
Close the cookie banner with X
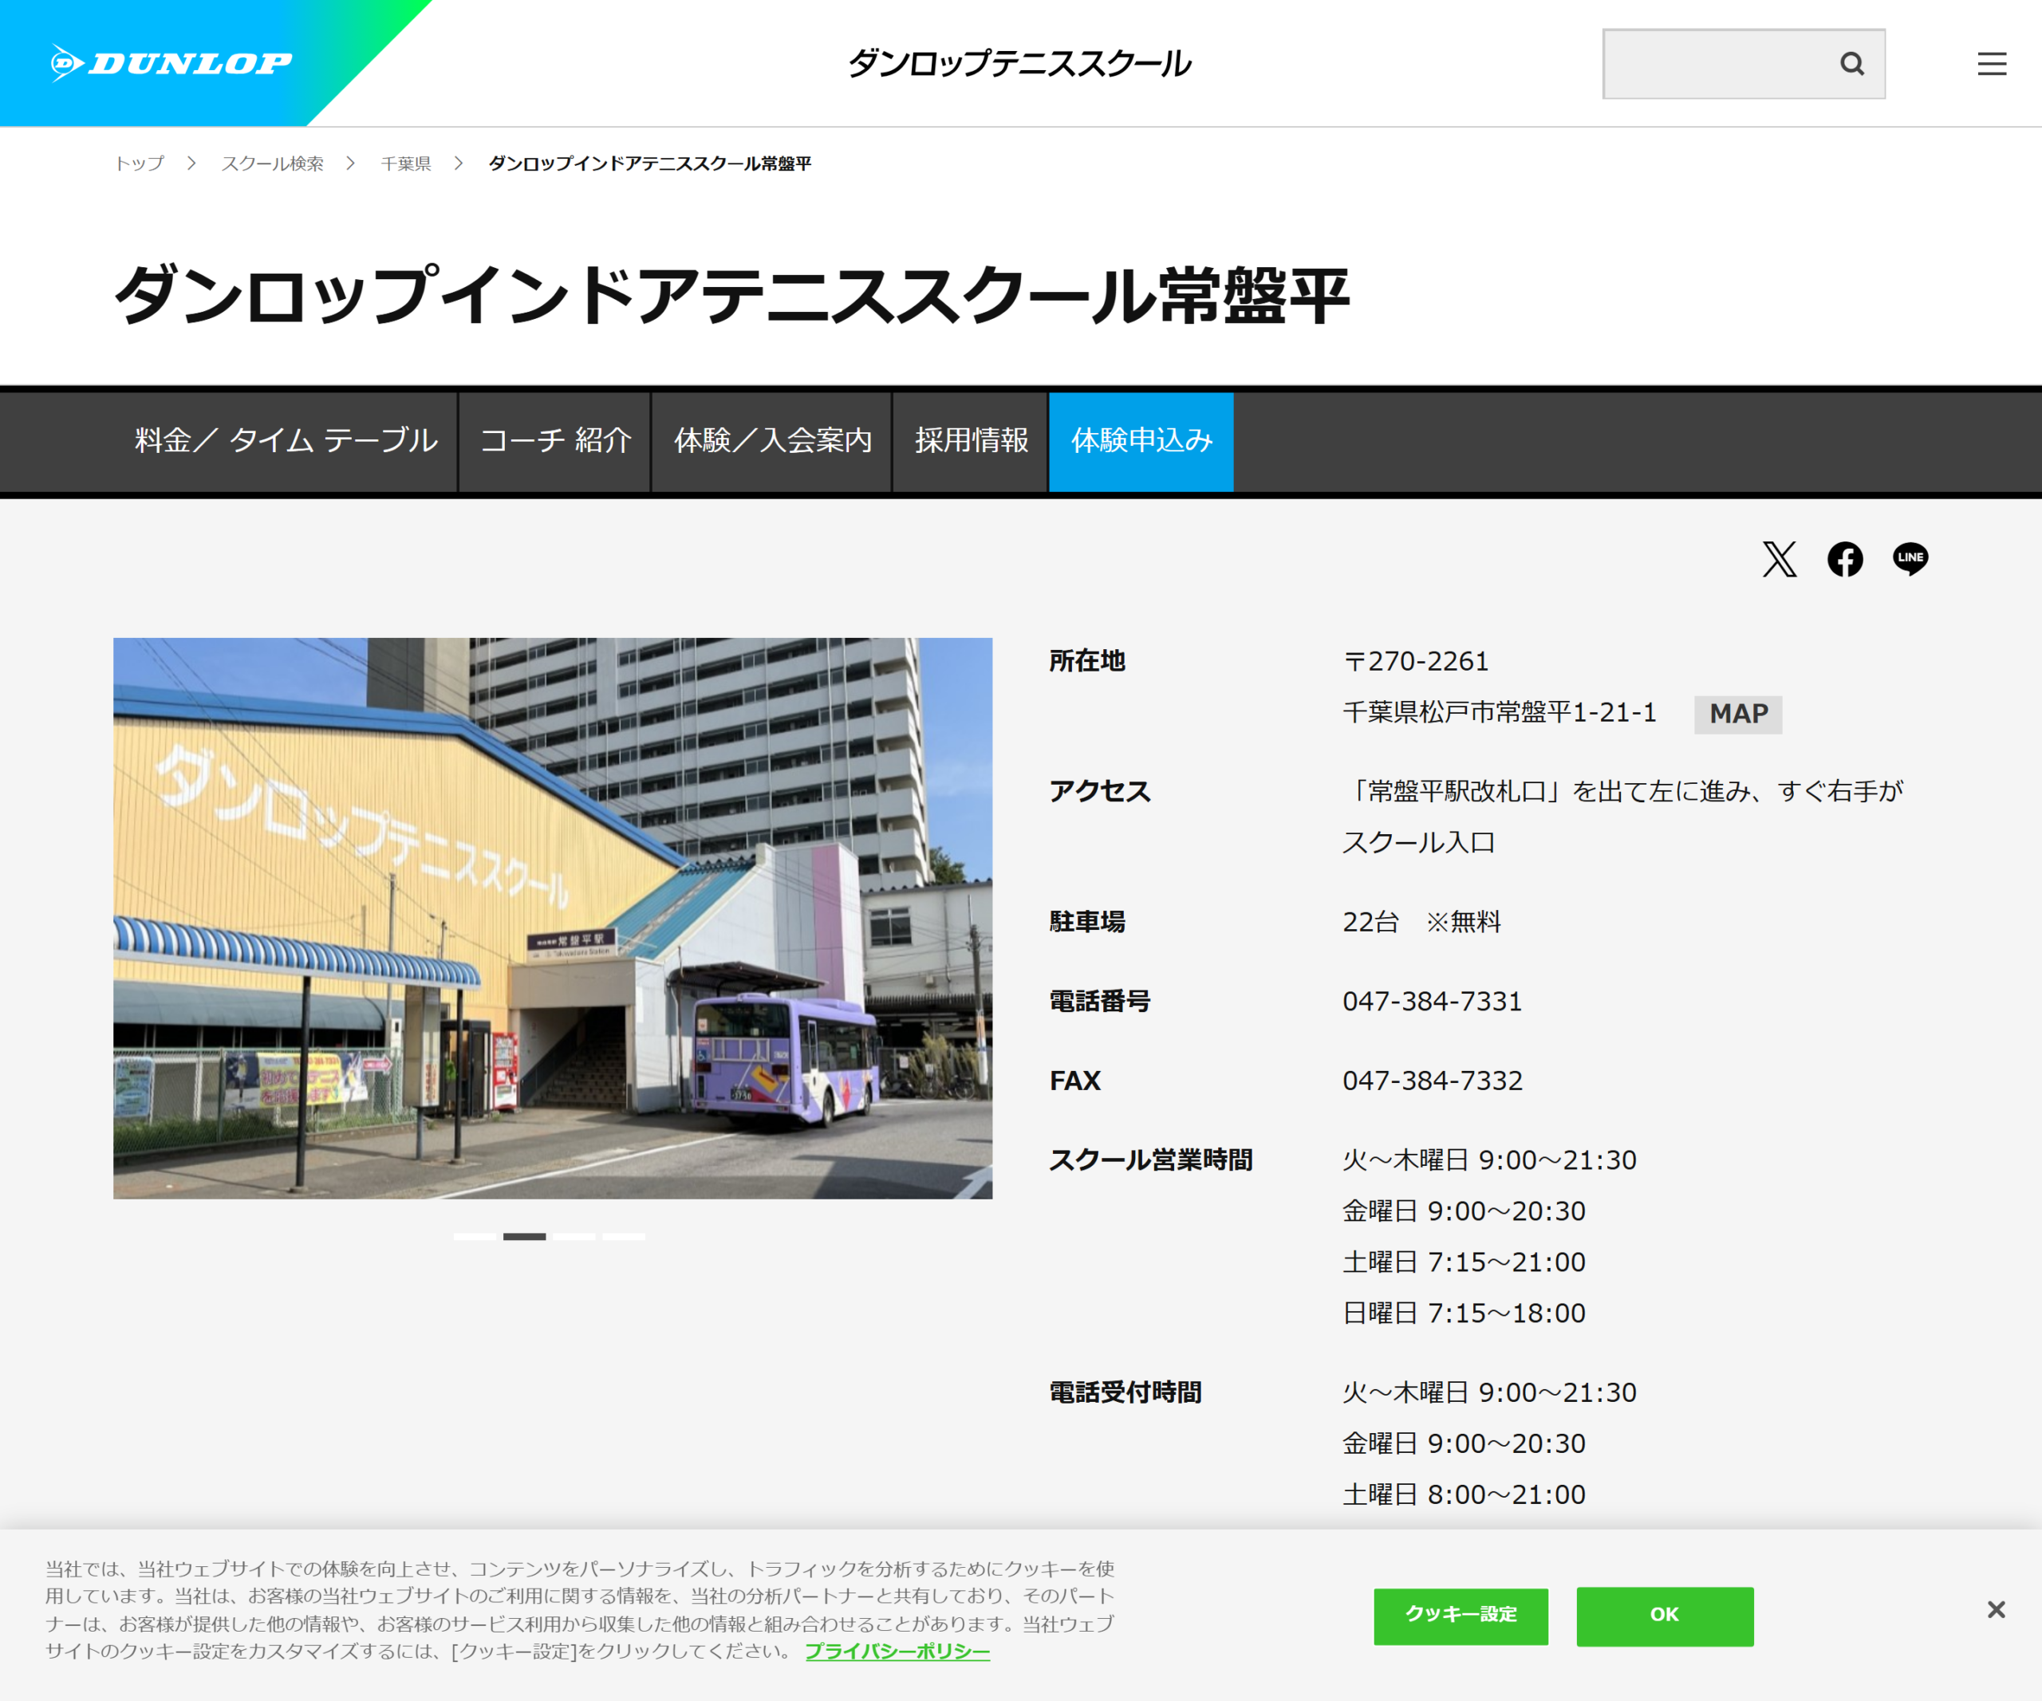coord(1995,1609)
